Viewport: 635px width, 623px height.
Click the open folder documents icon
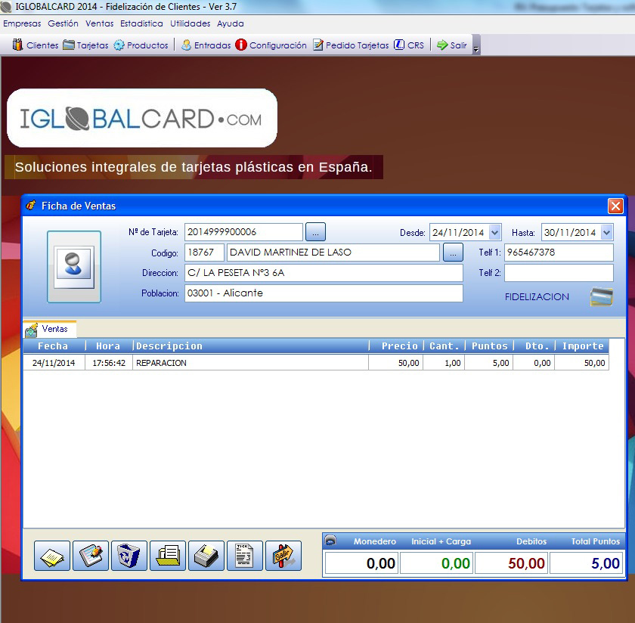coord(168,556)
